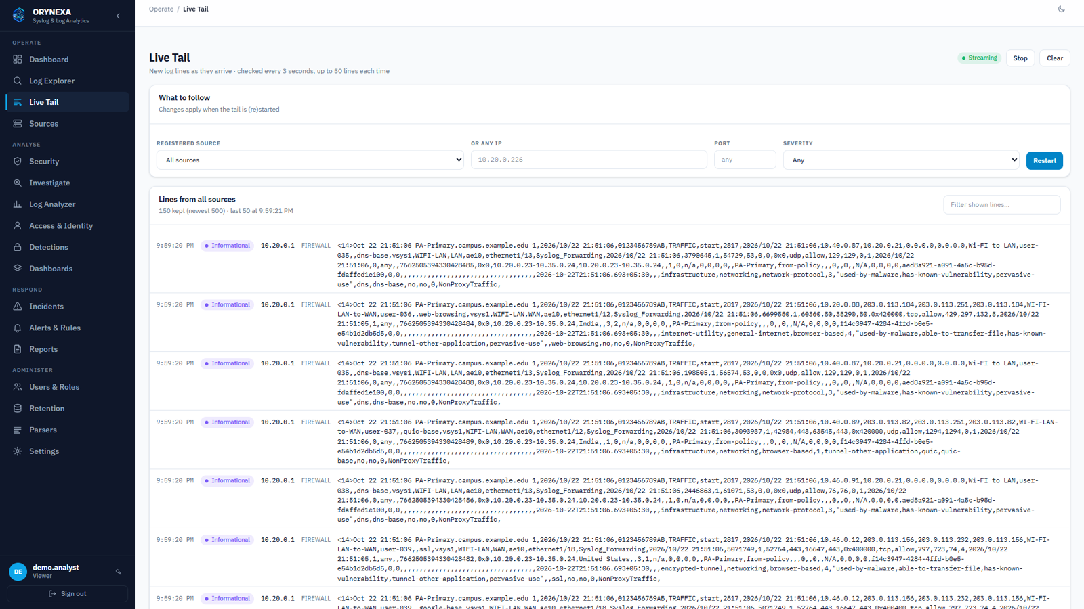Click the Security shield icon
The height and width of the screenshot is (609, 1084).
(18, 162)
